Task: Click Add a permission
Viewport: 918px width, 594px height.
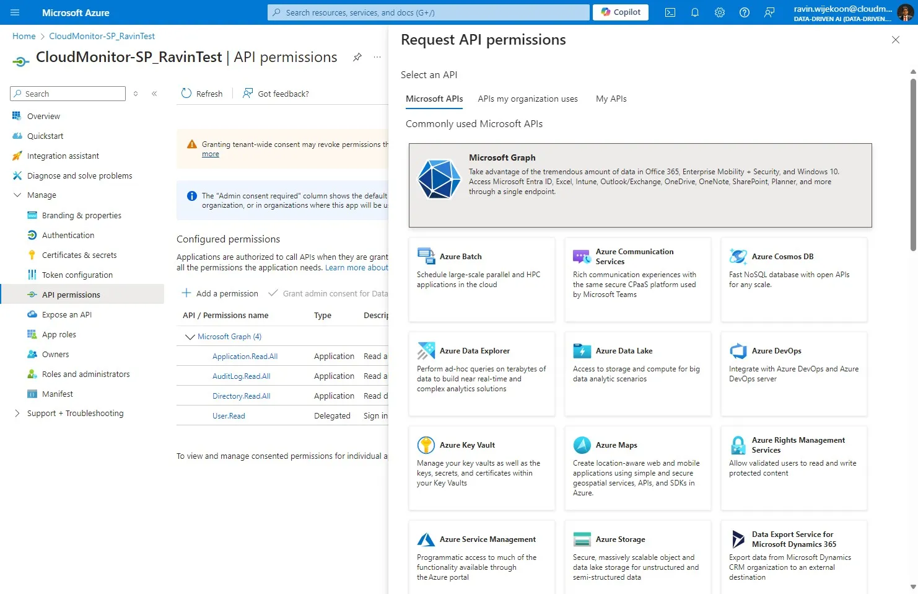Action: pos(219,293)
